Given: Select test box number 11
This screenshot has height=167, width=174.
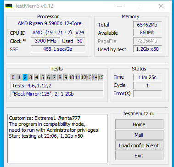Looking at the screenshot, I should click(x=77, y=77).
